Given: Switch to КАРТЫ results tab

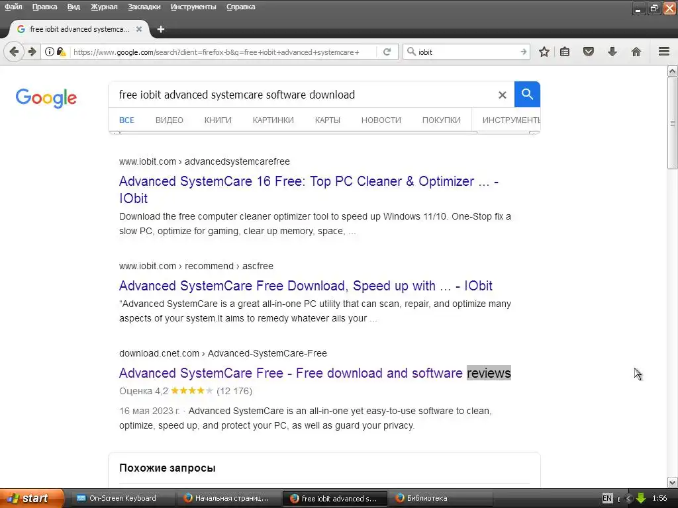Looking at the screenshot, I should click(328, 120).
